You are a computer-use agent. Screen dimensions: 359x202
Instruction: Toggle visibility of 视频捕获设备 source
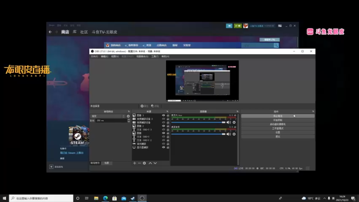tap(163, 123)
